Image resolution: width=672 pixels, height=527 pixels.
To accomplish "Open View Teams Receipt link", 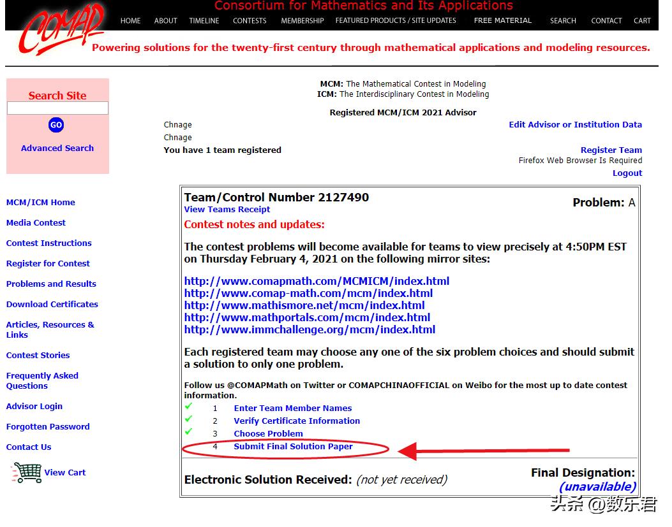I will tap(227, 210).
